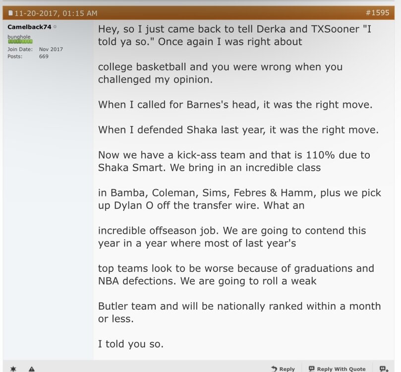This screenshot has width=401, height=372.
Task: Click Camelback74's online status indicator dot
Action: click(55, 27)
